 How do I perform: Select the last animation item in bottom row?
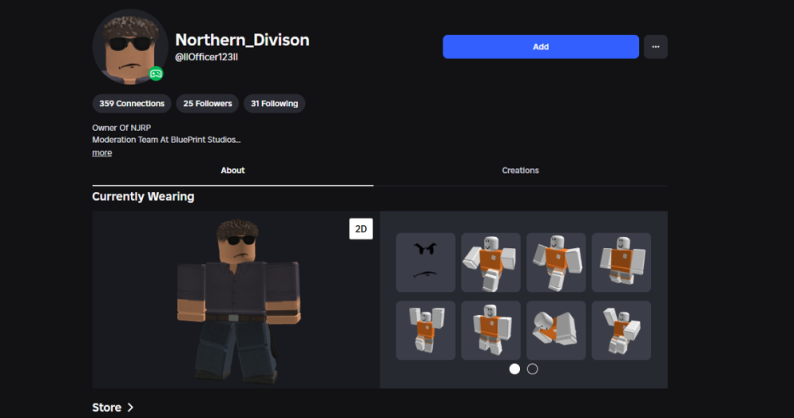621,330
